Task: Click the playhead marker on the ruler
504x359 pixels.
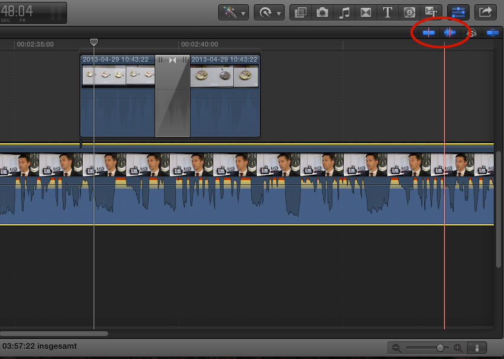Action: [94, 42]
